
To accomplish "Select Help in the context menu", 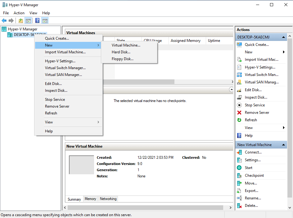I will click(x=69, y=131).
